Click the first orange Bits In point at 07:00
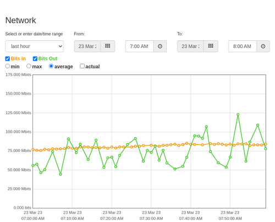275x222 pixels. [x=33, y=149]
